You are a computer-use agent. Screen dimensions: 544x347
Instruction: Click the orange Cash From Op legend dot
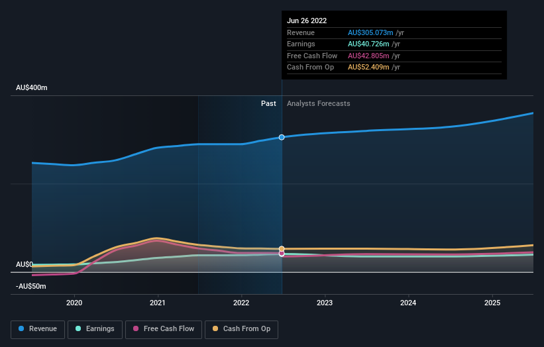point(215,328)
